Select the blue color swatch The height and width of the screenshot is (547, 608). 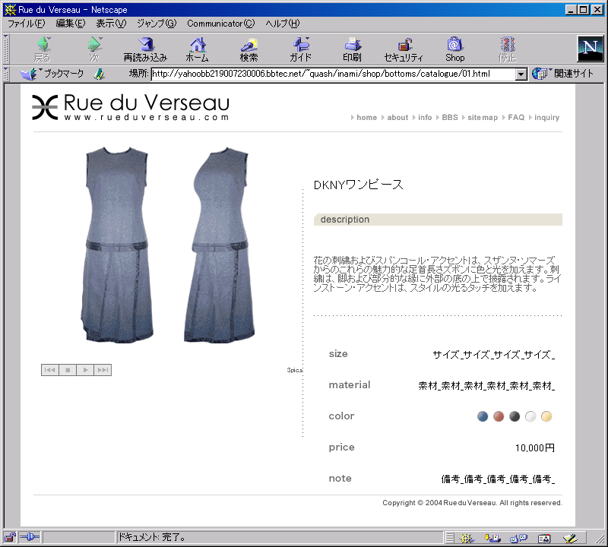483,416
